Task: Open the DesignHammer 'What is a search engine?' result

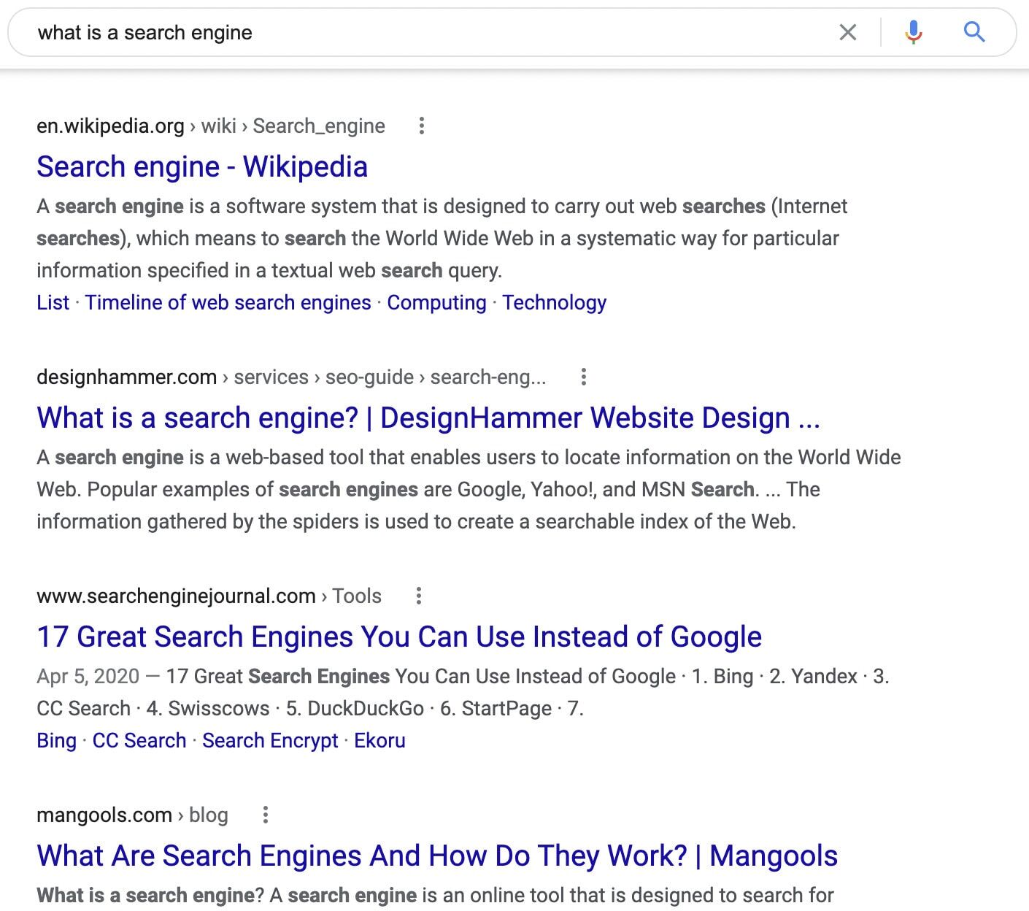Action: pos(428,418)
